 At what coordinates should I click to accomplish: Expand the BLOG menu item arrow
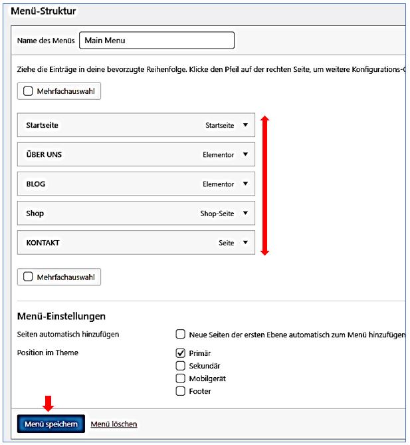(245, 184)
